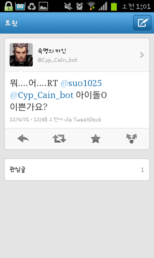The image size is (154, 258).
Task: View the Cain profile avatar picture
Action: pos(21,55)
